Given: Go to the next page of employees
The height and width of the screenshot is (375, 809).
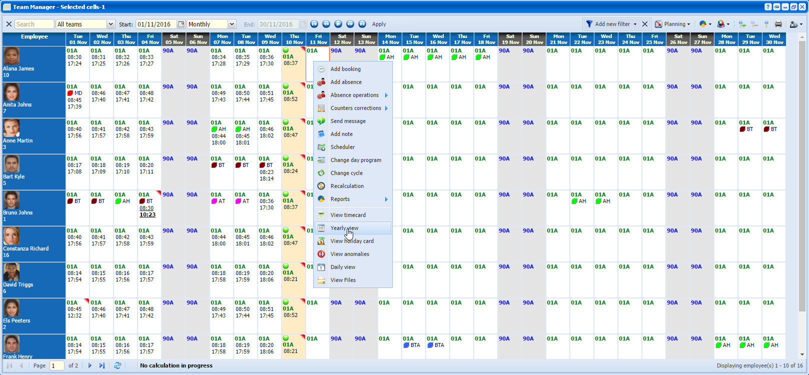Looking at the screenshot, I should 90,365.
